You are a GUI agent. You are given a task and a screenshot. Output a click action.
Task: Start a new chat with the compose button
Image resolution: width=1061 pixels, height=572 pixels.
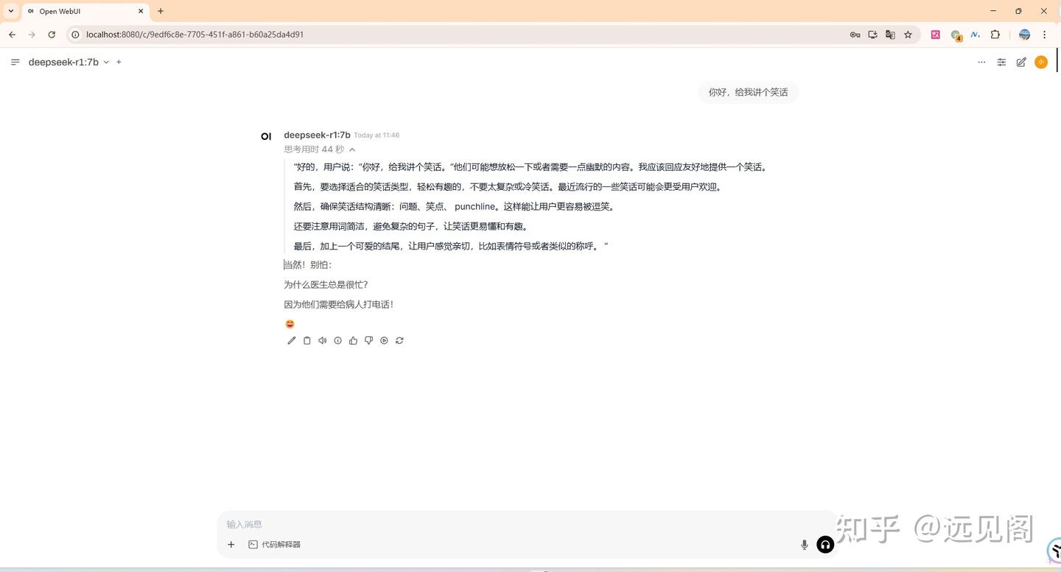coord(1021,62)
